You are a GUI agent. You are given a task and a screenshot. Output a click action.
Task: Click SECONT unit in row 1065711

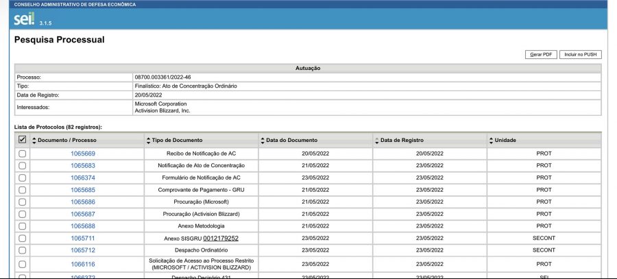click(x=544, y=239)
